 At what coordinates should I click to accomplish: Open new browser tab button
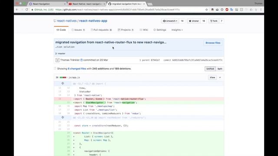tap(150, 4)
